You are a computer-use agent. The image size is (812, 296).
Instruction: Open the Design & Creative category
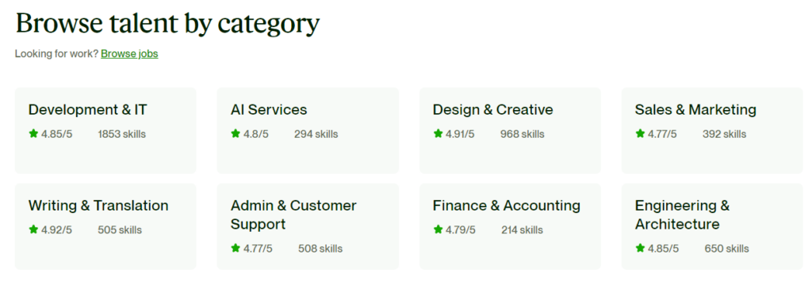click(x=493, y=109)
